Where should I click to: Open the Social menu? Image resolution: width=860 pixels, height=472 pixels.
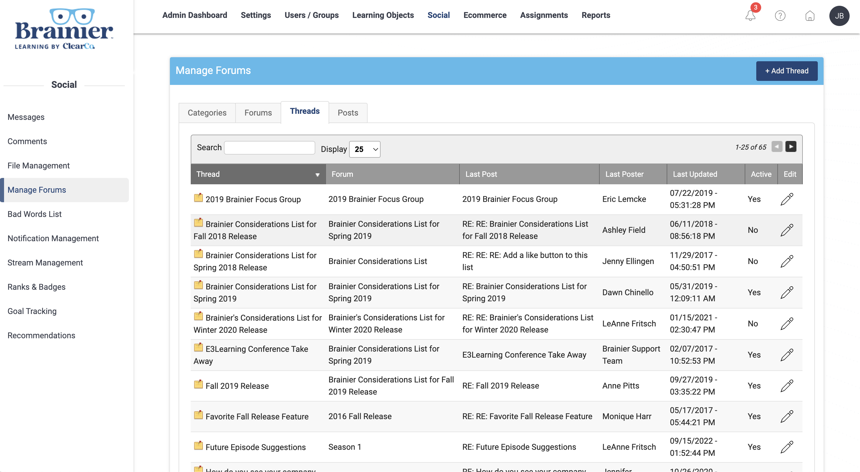pyautogui.click(x=438, y=15)
